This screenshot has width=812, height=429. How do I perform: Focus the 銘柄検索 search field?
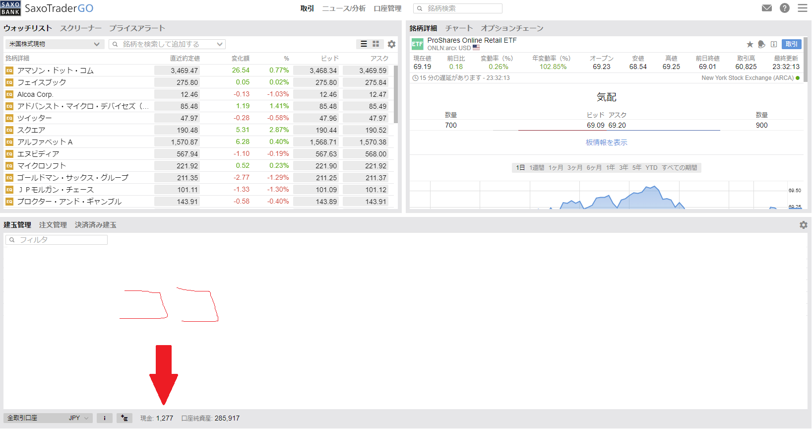click(458, 8)
